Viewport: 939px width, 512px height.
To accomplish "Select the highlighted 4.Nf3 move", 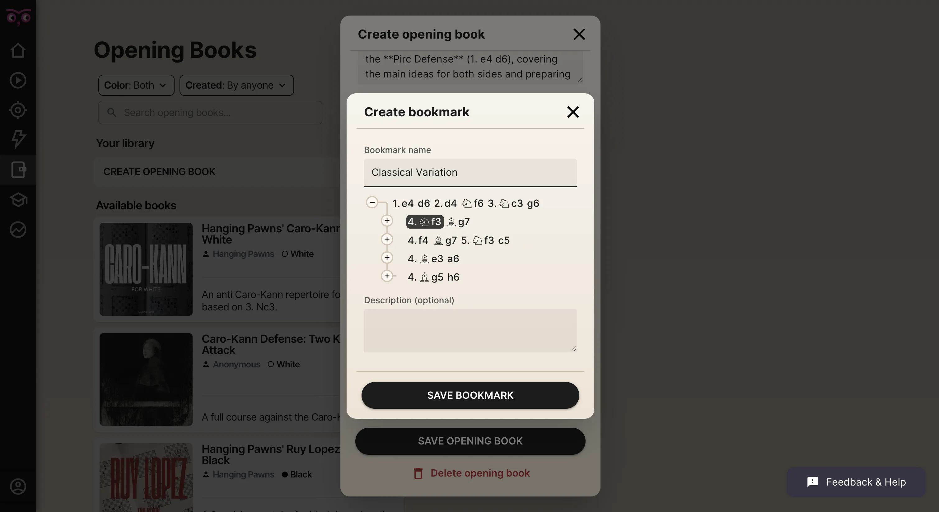I will [425, 221].
